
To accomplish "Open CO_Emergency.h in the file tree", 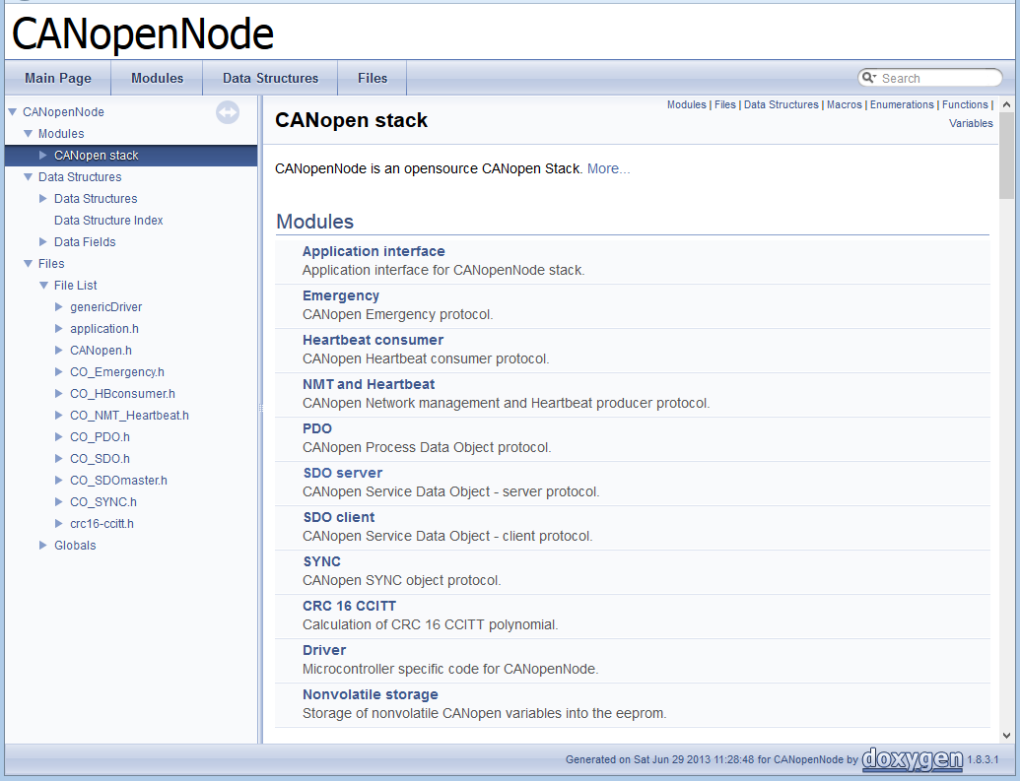I will (117, 372).
